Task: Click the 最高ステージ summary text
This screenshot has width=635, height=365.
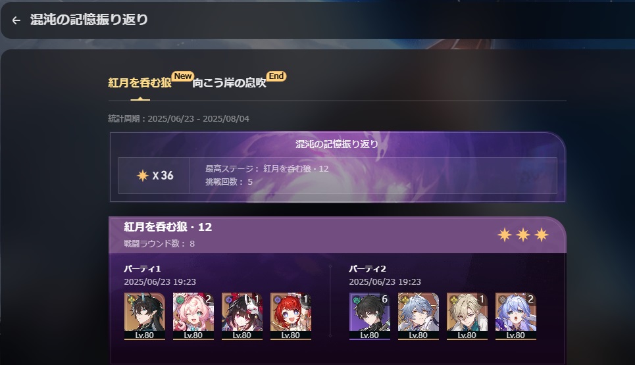Action: click(x=267, y=169)
